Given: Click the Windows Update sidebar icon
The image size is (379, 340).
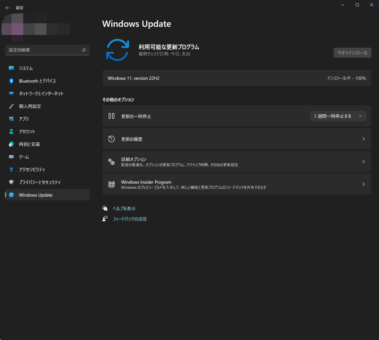Looking at the screenshot, I should pos(11,195).
